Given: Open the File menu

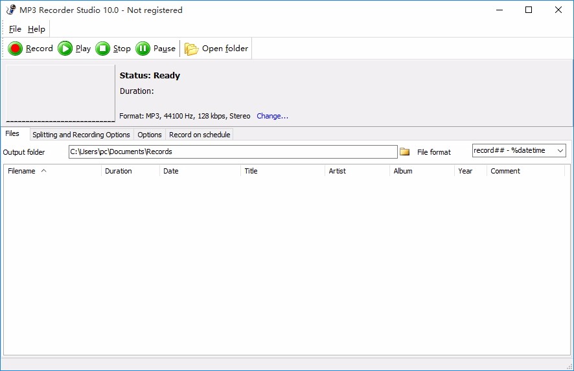Looking at the screenshot, I should (x=15, y=29).
